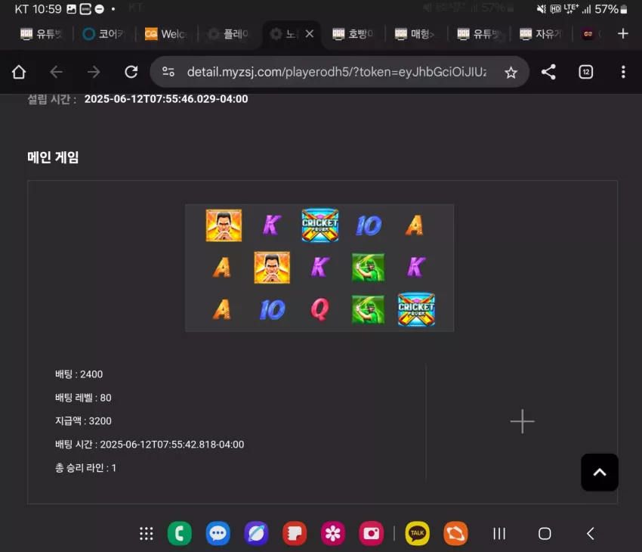The height and width of the screenshot is (552, 642).
Task: Tap the browser home icon
Action: coord(19,72)
